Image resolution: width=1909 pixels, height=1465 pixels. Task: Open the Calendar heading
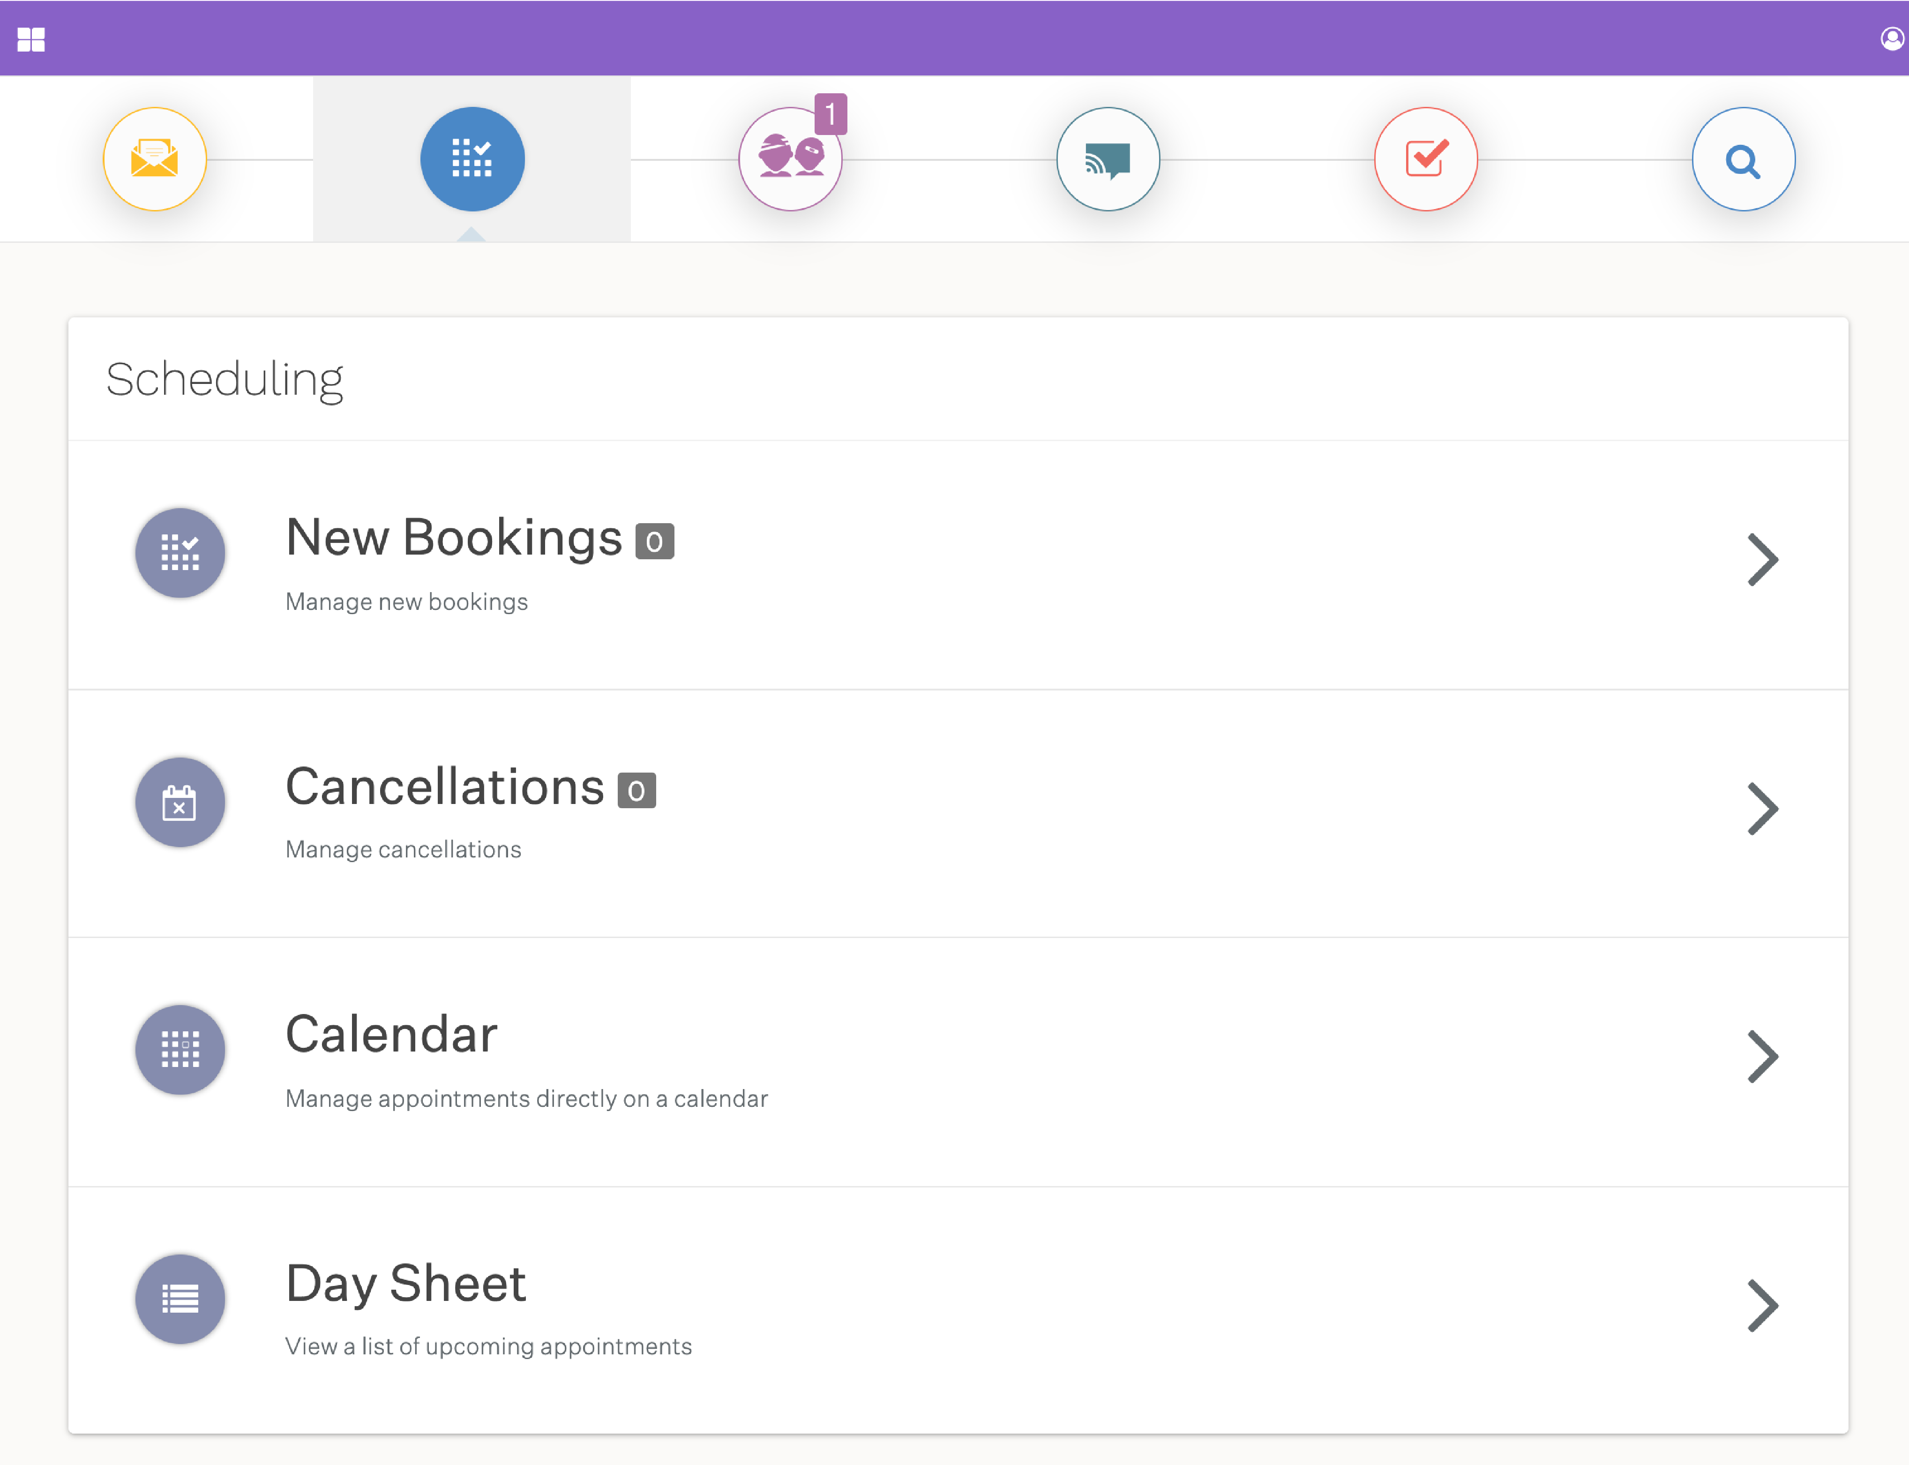click(x=391, y=1035)
